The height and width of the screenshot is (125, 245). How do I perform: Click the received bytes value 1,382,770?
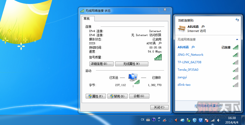155,85
